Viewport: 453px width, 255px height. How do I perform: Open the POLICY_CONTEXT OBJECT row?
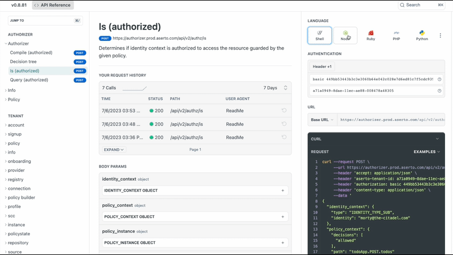click(x=195, y=216)
